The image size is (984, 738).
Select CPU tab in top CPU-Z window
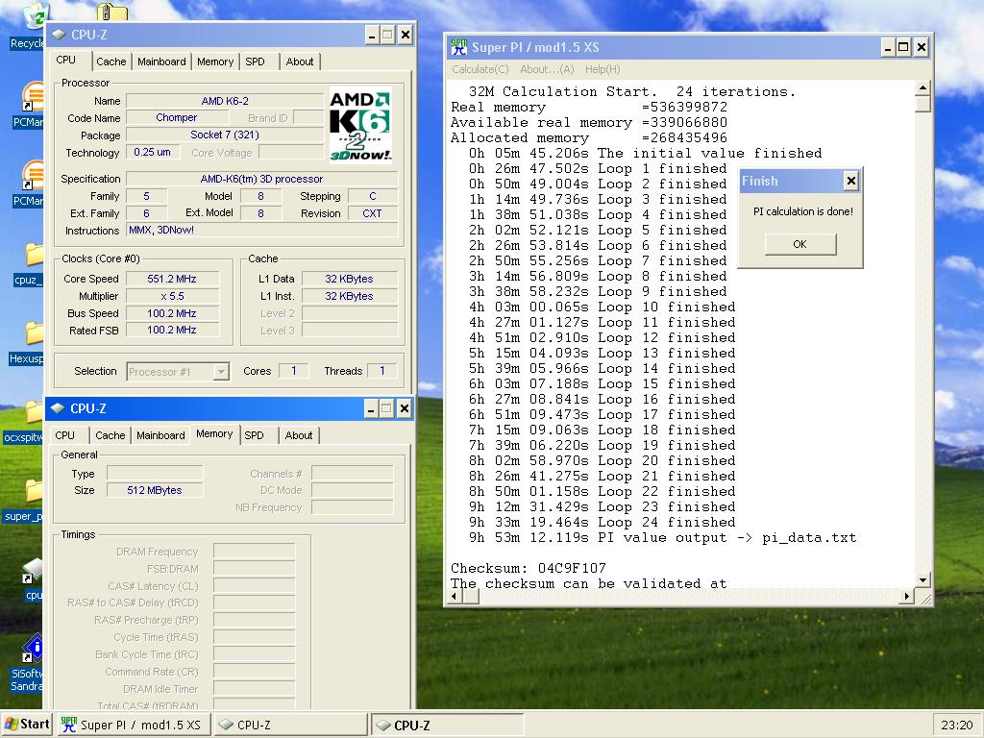click(x=66, y=61)
